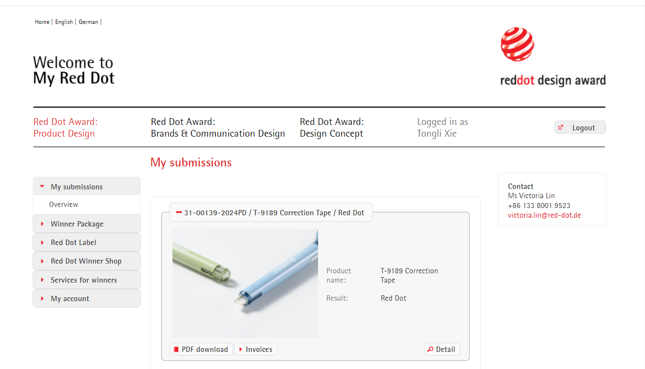The image size is (645, 369).
Task: Email victoria.lin@red-dot.de contact link
Action: (x=544, y=215)
